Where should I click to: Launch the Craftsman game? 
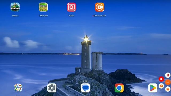[43, 7]
